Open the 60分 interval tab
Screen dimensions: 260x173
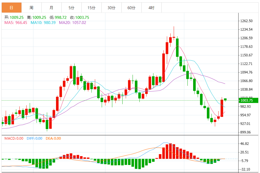[131, 8]
